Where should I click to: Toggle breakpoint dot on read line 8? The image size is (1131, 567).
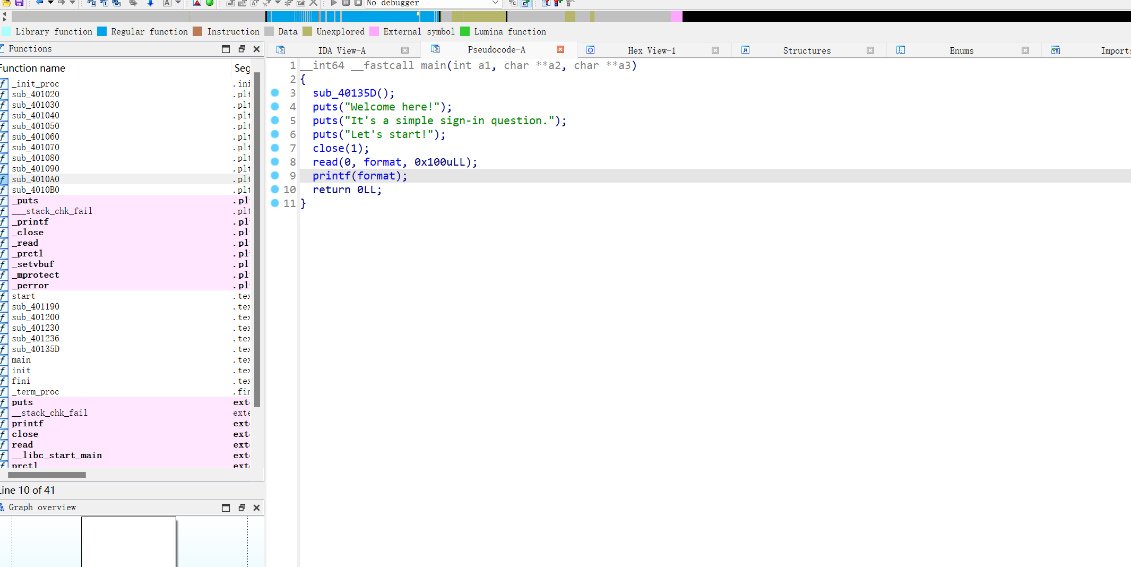coord(275,162)
